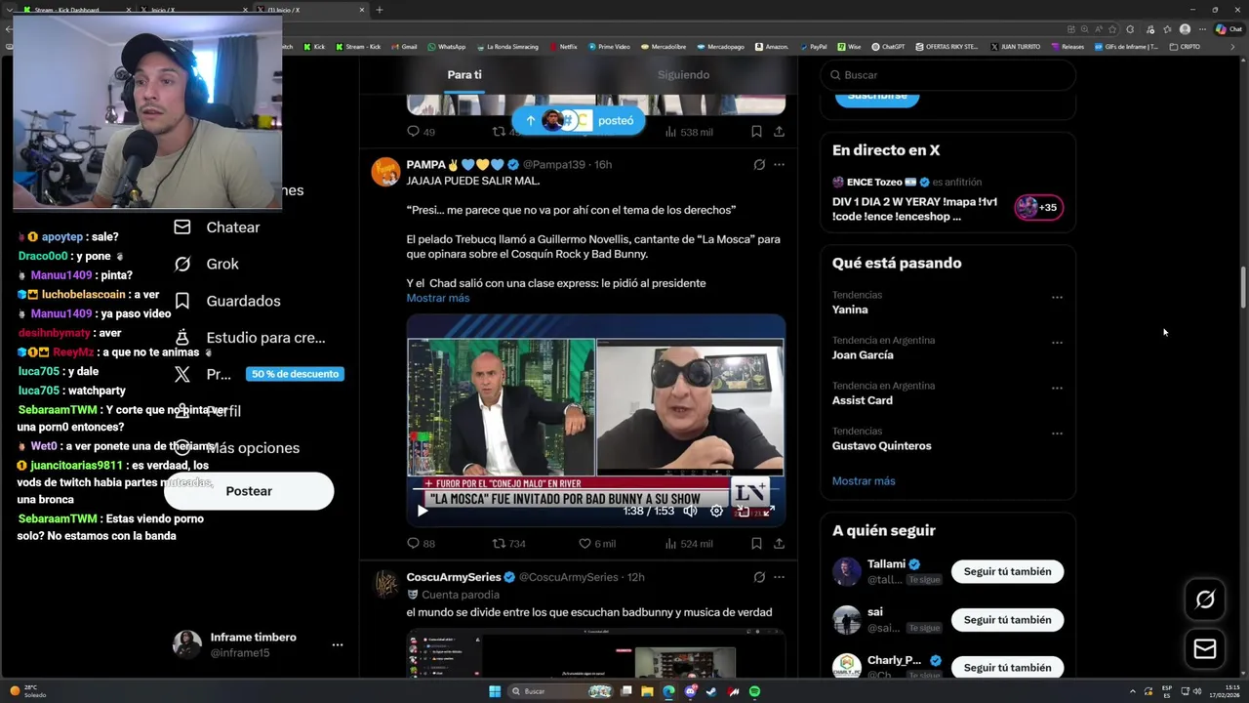Image resolution: width=1249 pixels, height=703 pixels.
Task: Open WhatsApp bookmark in bookmarks bar
Action: click(446, 46)
